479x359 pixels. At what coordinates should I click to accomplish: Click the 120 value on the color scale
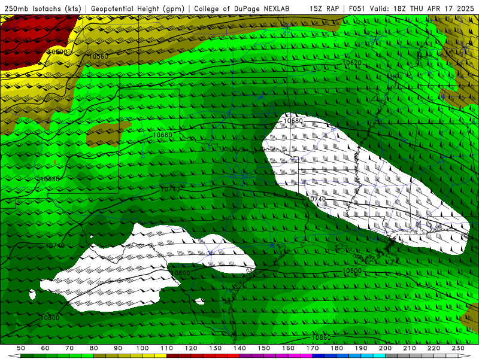(x=191, y=348)
